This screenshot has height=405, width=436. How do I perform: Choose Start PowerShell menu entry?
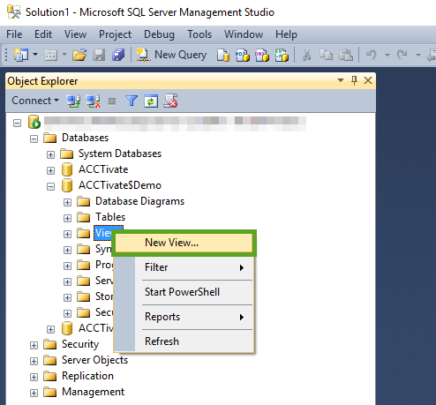(x=194, y=292)
